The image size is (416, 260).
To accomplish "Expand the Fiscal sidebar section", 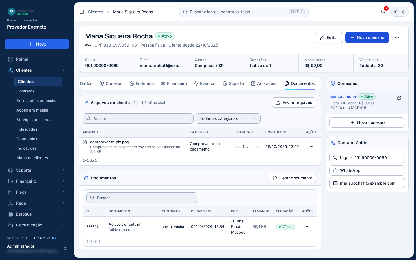I will coord(64,192).
